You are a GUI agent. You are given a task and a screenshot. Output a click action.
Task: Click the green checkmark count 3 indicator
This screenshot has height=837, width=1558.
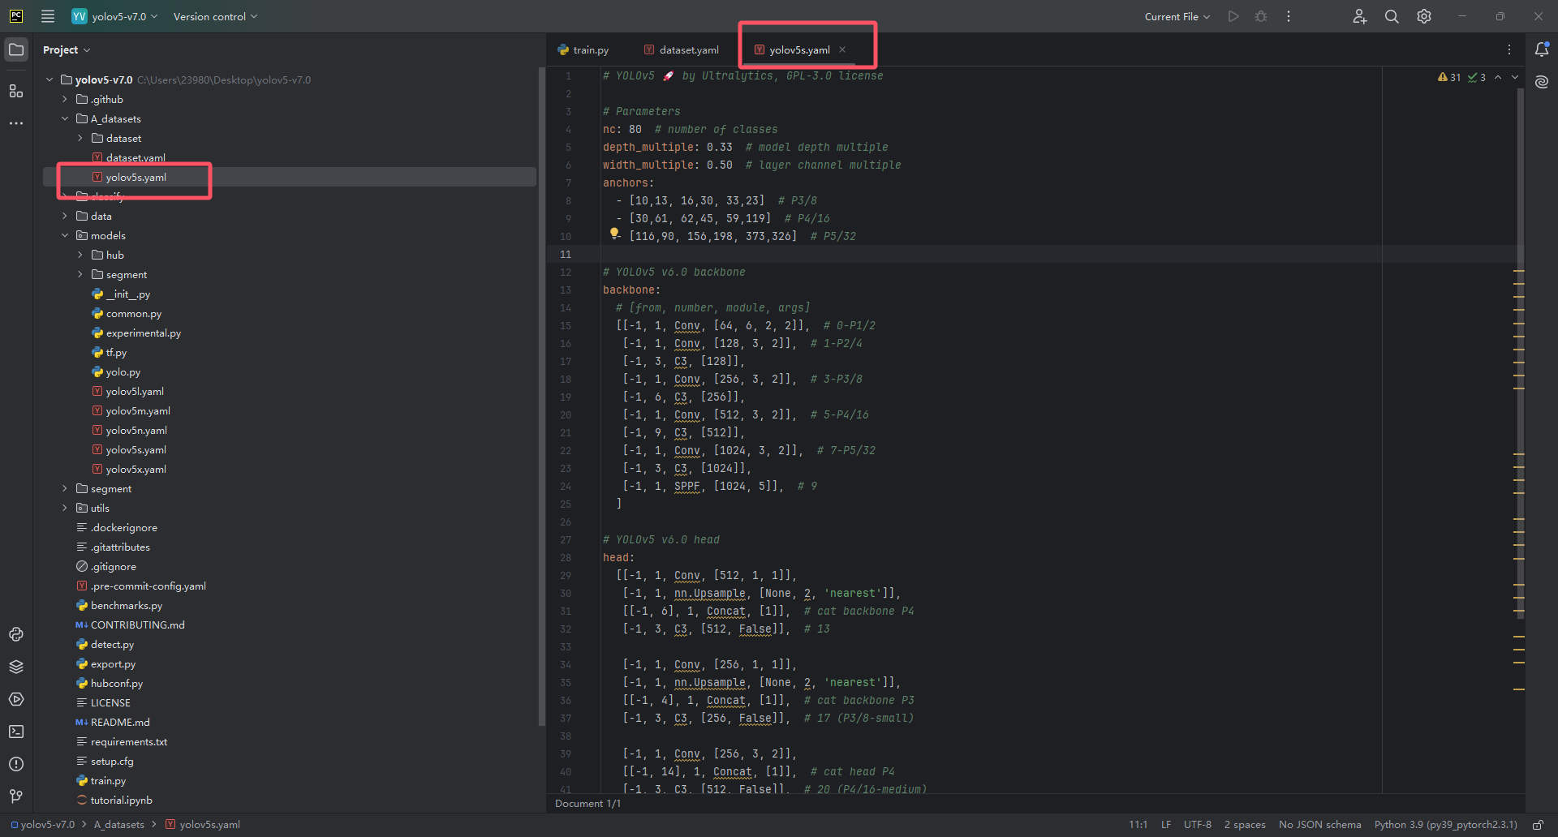pyautogui.click(x=1477, y=77)
